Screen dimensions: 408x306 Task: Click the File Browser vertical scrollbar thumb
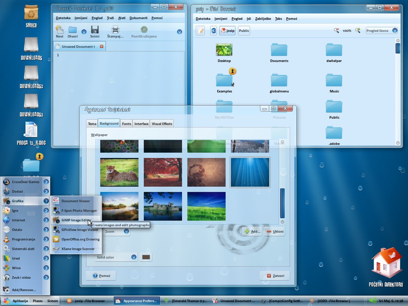(398, 49)
